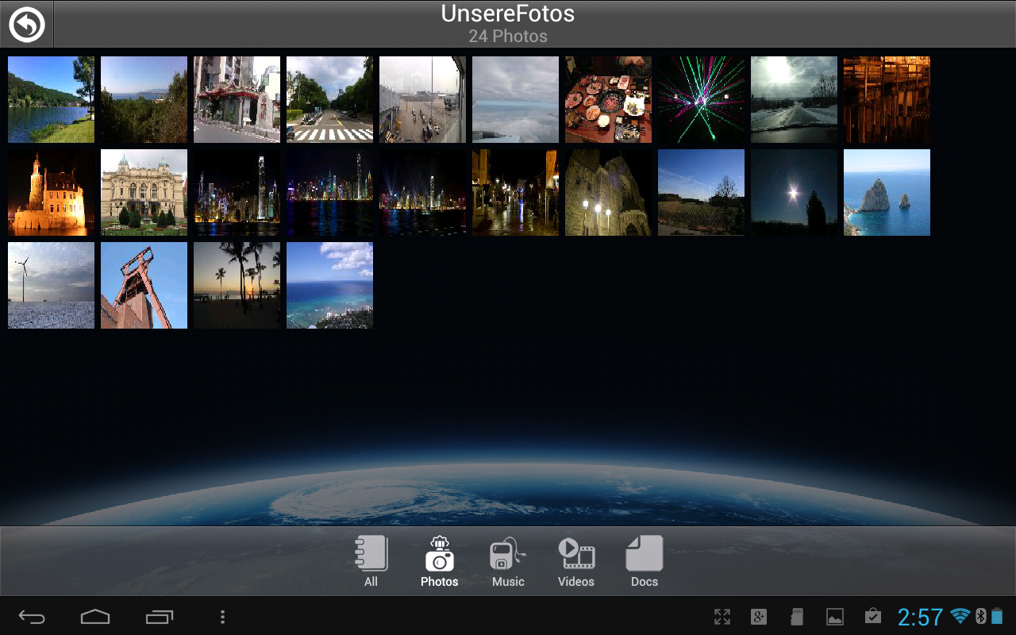This screenshot has width=1016, height=635.
Task: Open the sea rock formations photo
Action: 887,192
